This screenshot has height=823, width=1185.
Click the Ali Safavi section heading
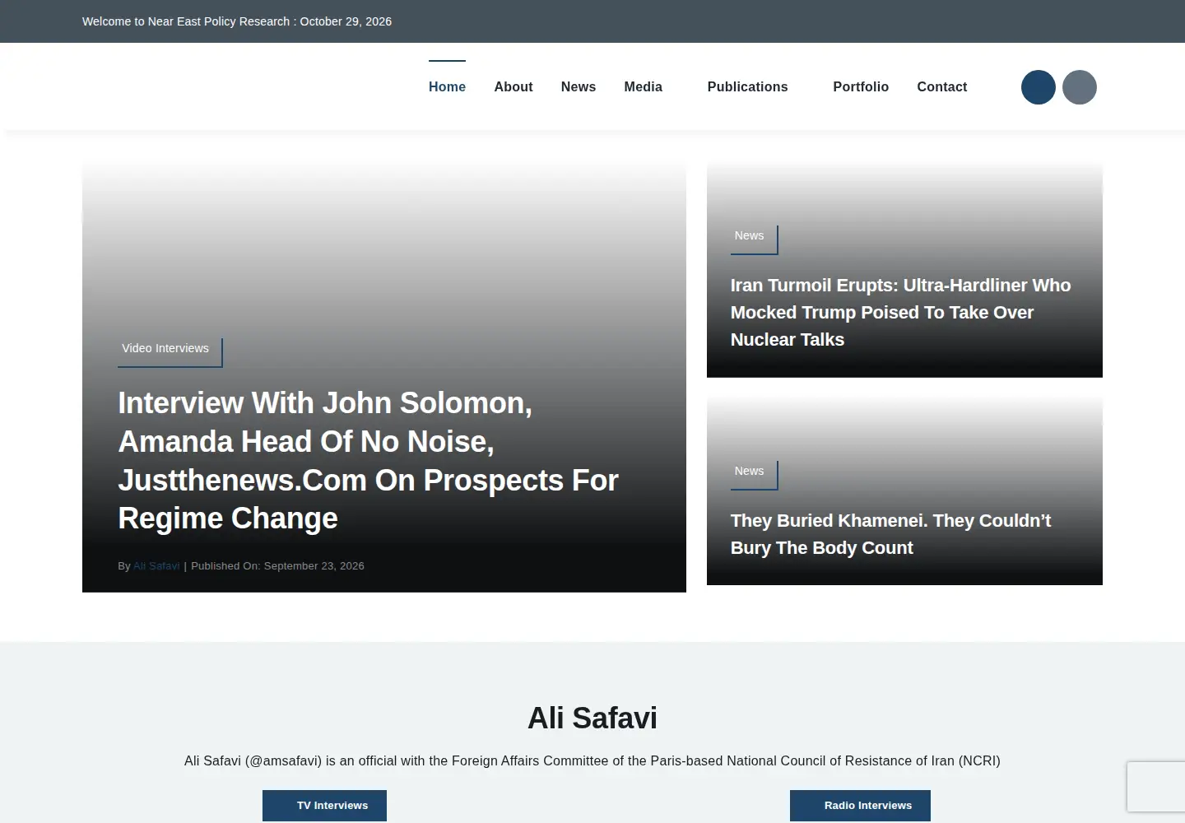click(x=592, y=718)
